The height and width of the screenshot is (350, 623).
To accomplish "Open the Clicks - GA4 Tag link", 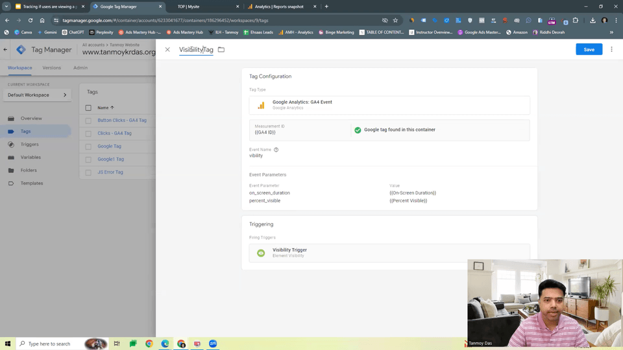I will coord(114,134).
